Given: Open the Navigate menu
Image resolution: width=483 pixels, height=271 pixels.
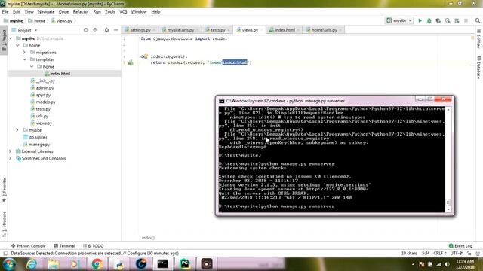Looking at the screenshot, I should pos(46,12).
